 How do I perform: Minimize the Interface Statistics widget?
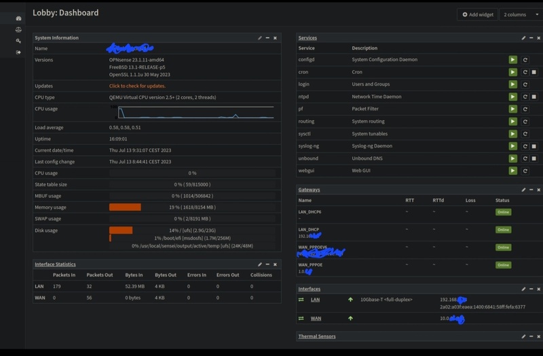(x=267, y=264)
